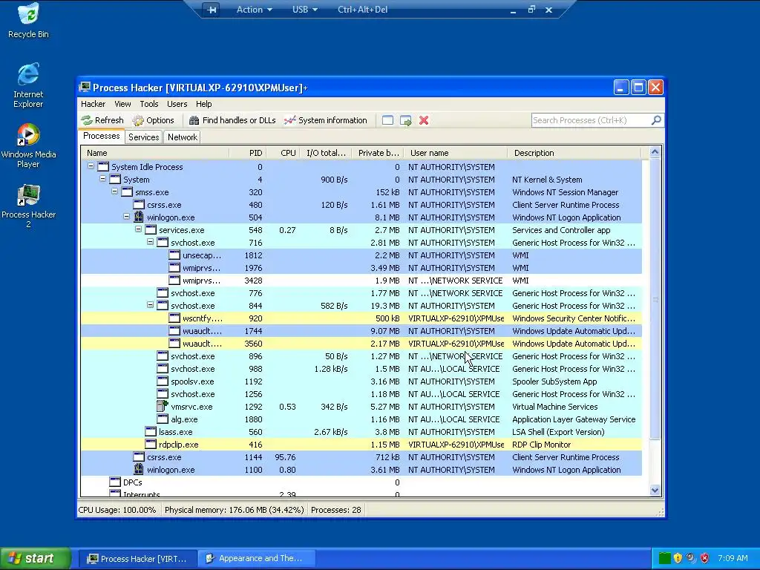Click the Physical memory status entry
Viewport: 760px width, 570px height.
tap(234, 510)
